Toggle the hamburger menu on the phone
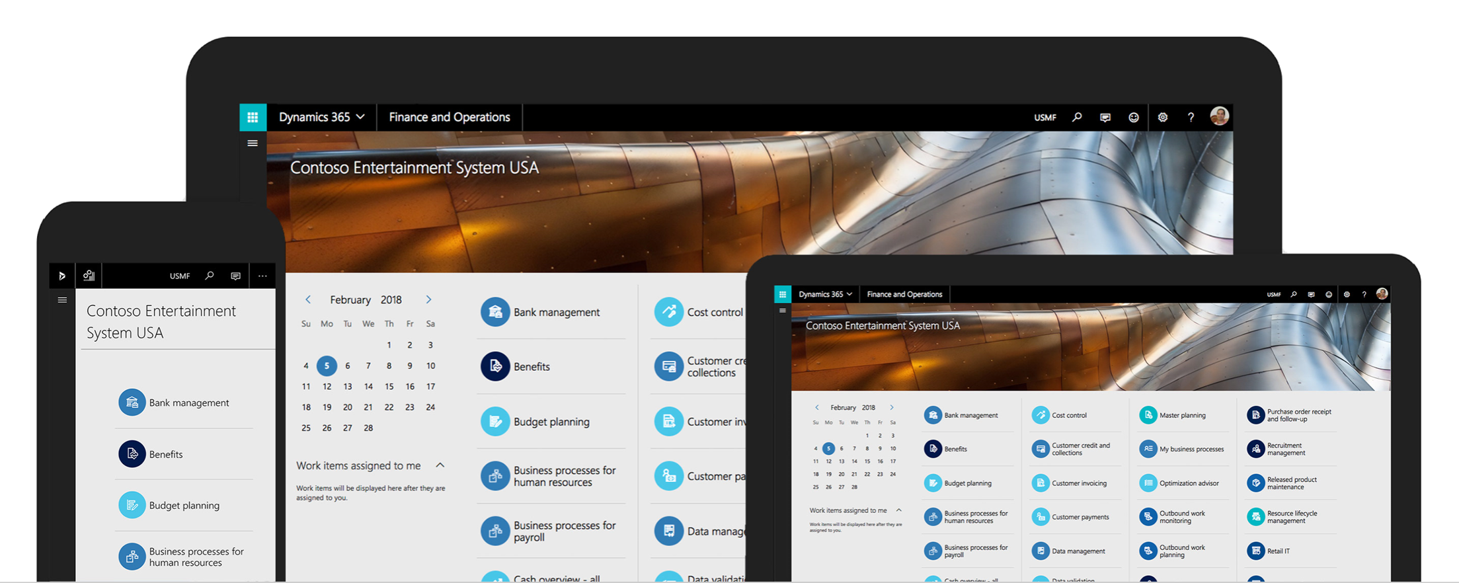1459x583 pixels. [62, 300]
